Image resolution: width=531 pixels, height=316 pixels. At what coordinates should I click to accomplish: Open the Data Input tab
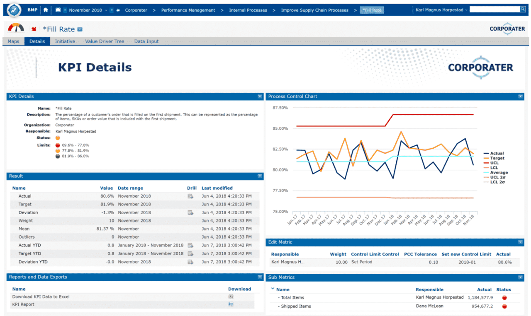click(146, 41)
